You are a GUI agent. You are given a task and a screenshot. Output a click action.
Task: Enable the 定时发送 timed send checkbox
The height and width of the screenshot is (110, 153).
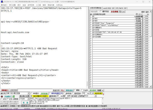(73, 93)
